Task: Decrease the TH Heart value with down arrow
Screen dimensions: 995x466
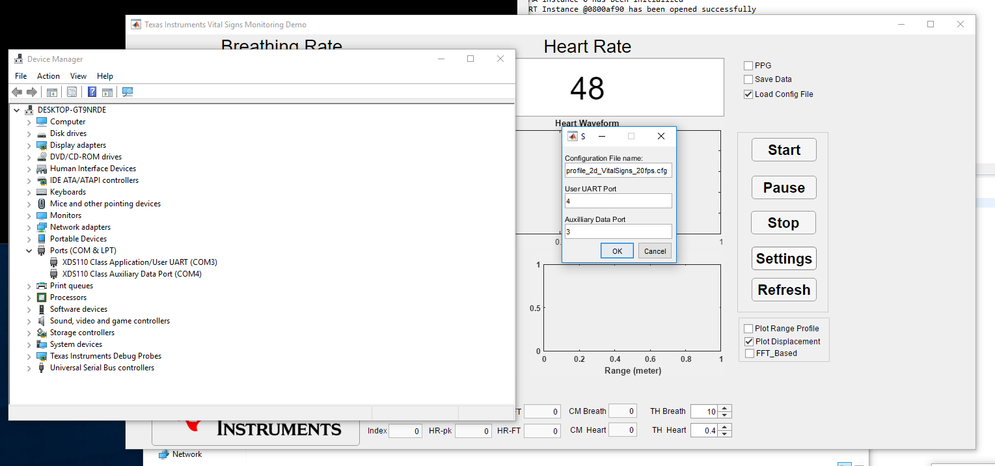Action: tap(726, 433)
